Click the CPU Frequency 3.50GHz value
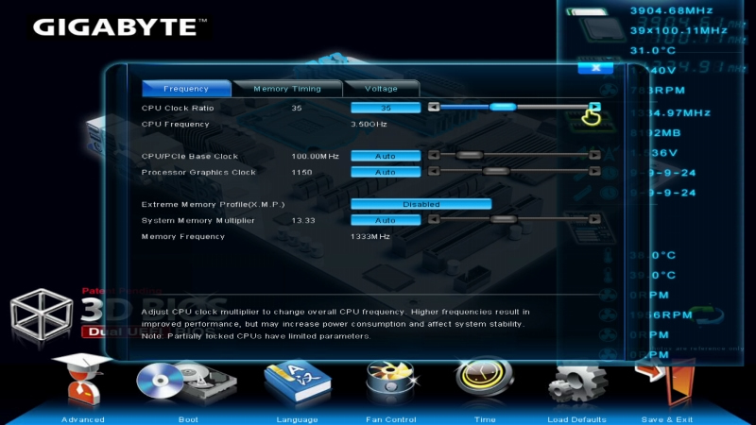756x425 pixels. (x=369, y=124)
